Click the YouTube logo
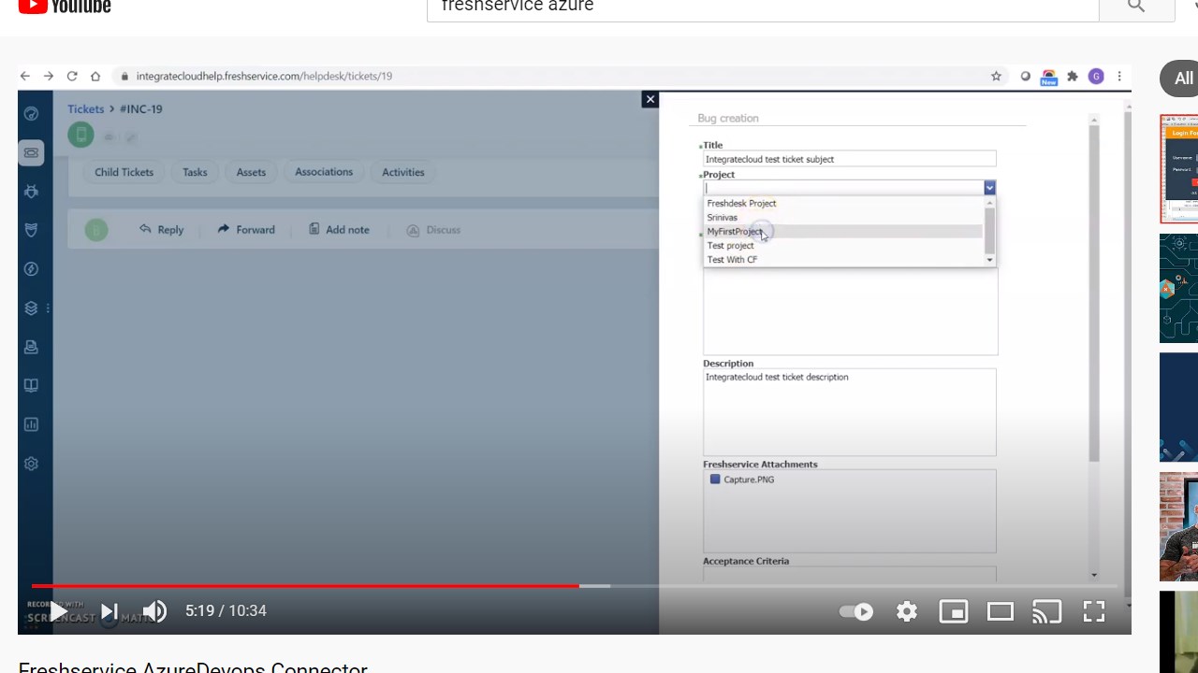This screenshot has width=1198, height=673. click(x=64, y=6)
